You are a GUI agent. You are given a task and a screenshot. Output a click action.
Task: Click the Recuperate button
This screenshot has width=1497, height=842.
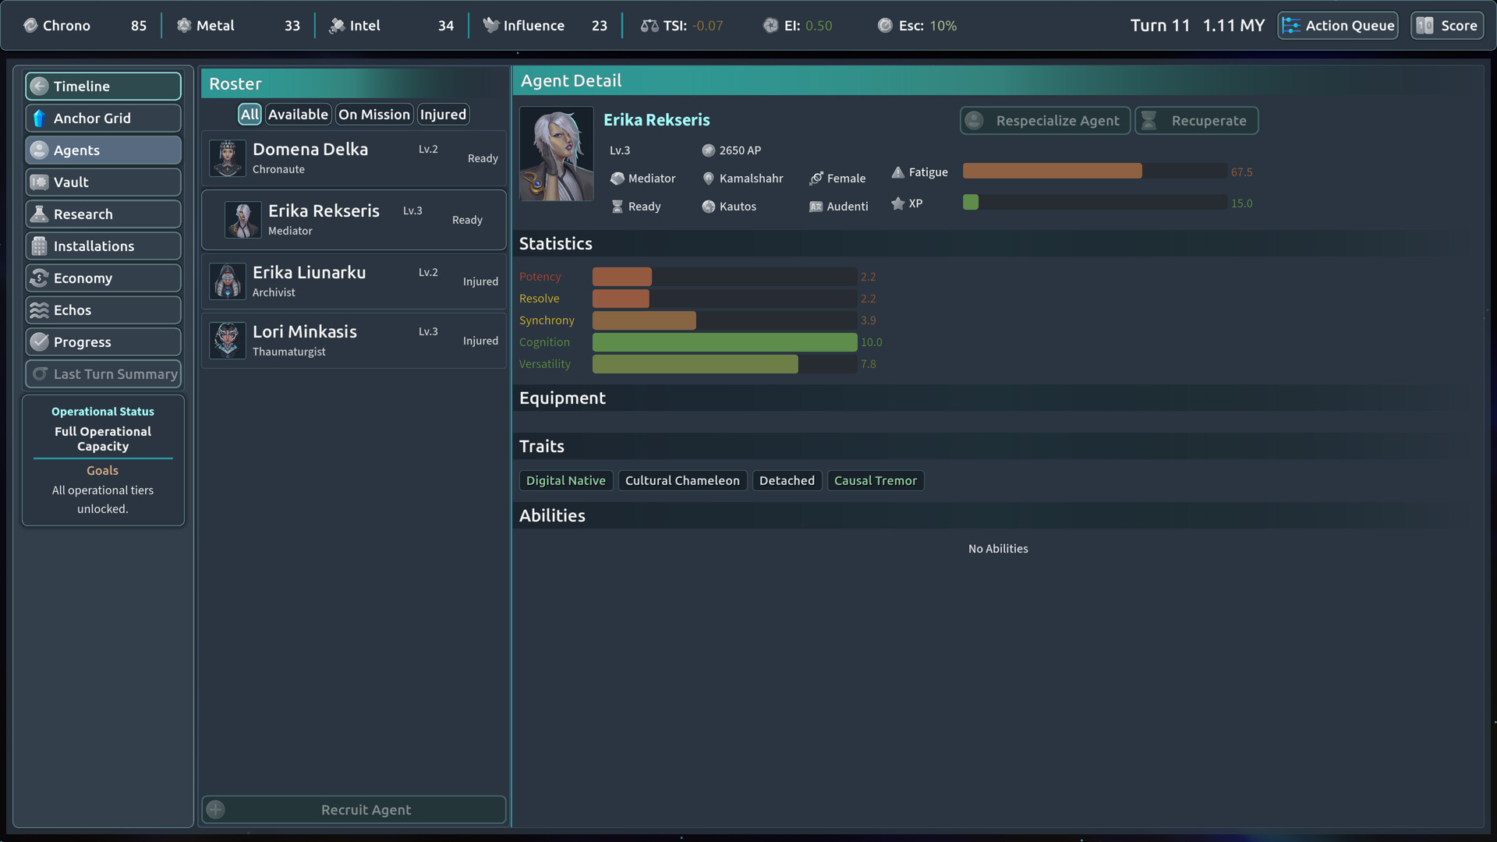pos(1197,121)
